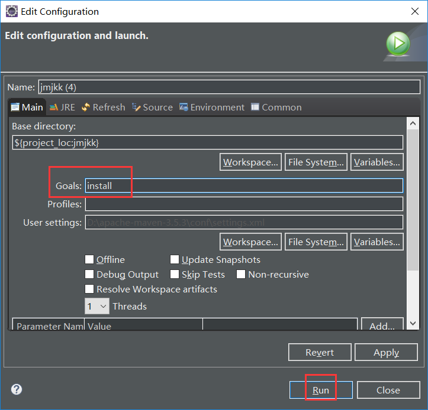Click the Source tab icon
The height and width of the screenshot is (410, 428).
coord(136,107)
